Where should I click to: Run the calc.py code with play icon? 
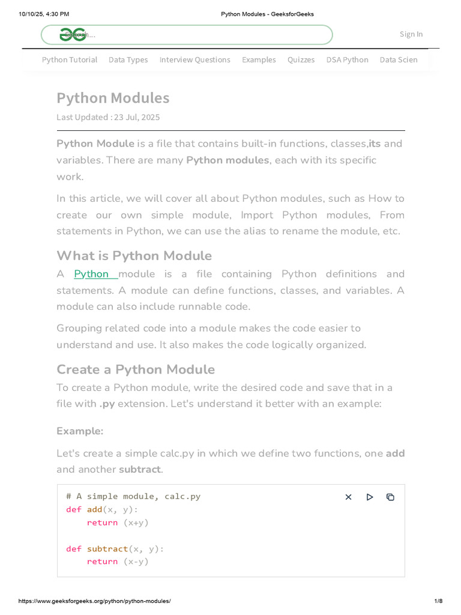tap(370, 497)
